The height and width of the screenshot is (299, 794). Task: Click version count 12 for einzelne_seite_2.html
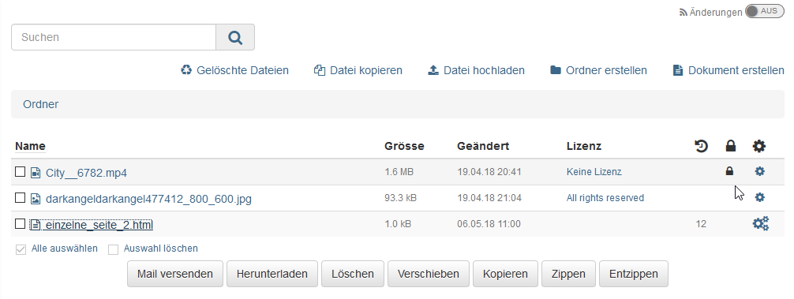tap(701, 223)
